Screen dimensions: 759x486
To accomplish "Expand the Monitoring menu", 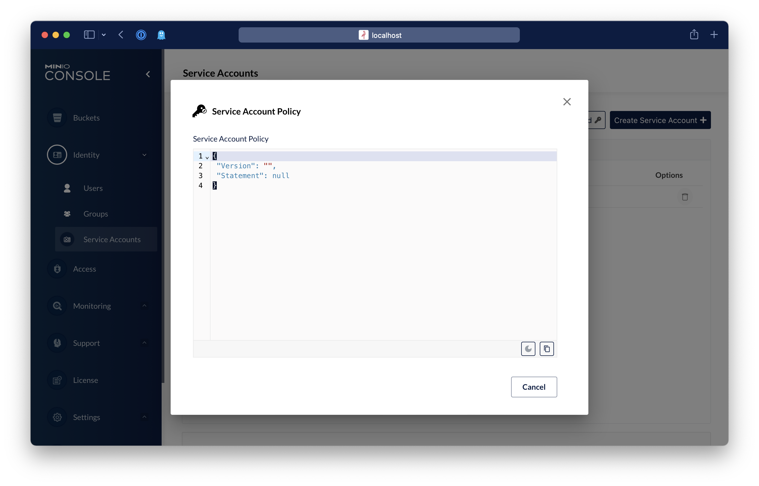I will 144,306.
